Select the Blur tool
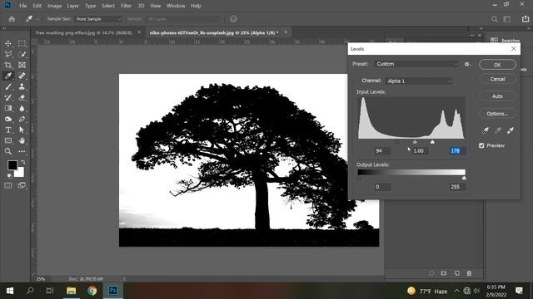Viewport: 533px width, 299px height. click(x=22, y=108)
